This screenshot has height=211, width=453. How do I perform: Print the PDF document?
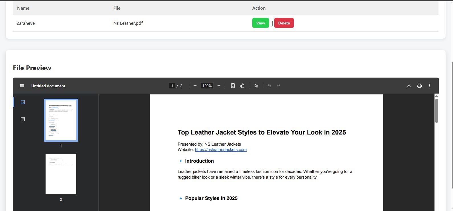tap(419, 86)
